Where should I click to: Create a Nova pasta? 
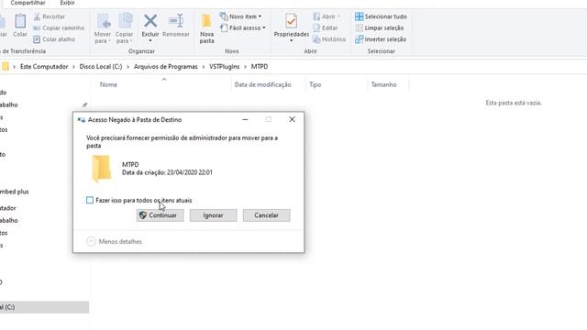point(206,28)
